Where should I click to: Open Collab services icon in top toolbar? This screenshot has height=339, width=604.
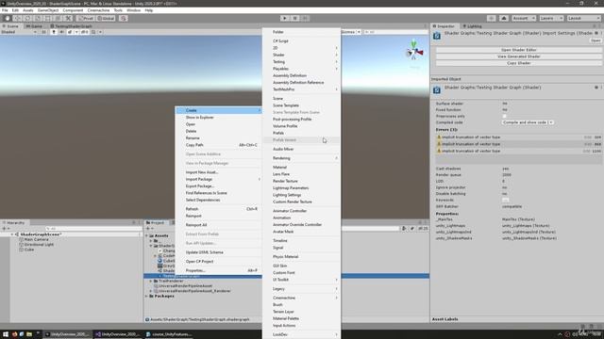click(491, 18)
